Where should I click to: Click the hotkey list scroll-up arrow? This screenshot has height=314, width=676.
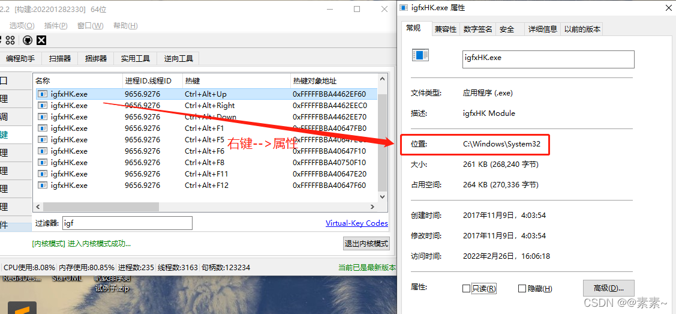[x=383, y=79]
